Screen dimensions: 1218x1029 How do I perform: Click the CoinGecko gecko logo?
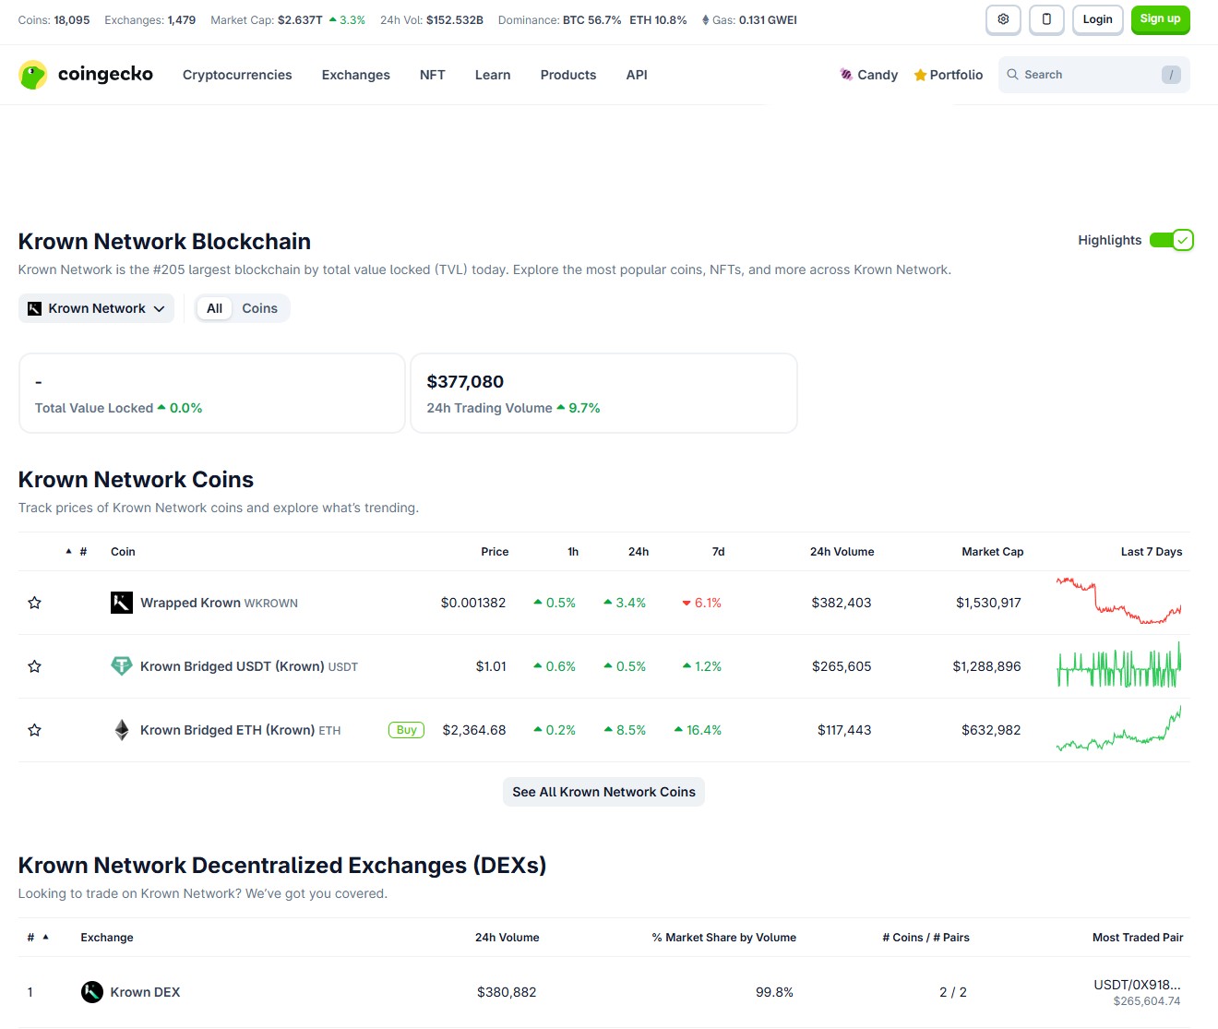coord(33,75)
